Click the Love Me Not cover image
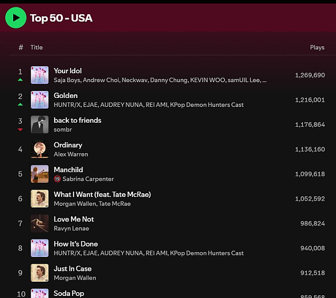 (39, 224)
